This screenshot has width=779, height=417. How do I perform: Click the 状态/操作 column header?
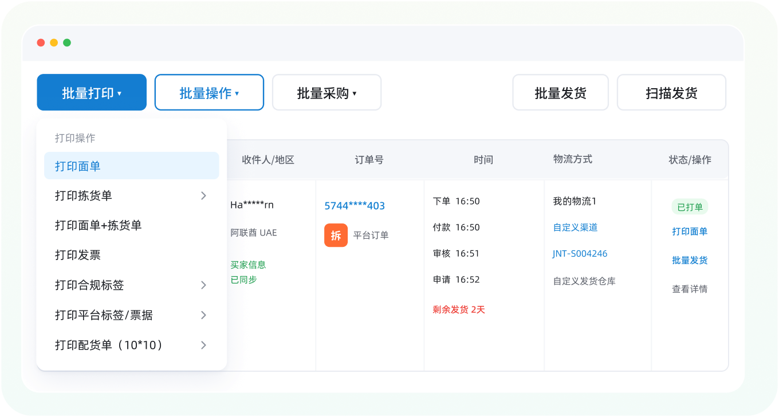coord(690,160)
